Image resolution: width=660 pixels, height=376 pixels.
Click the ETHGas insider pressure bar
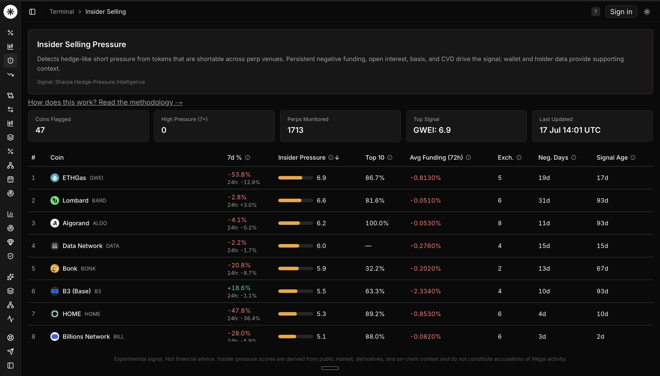pos(296,178)
